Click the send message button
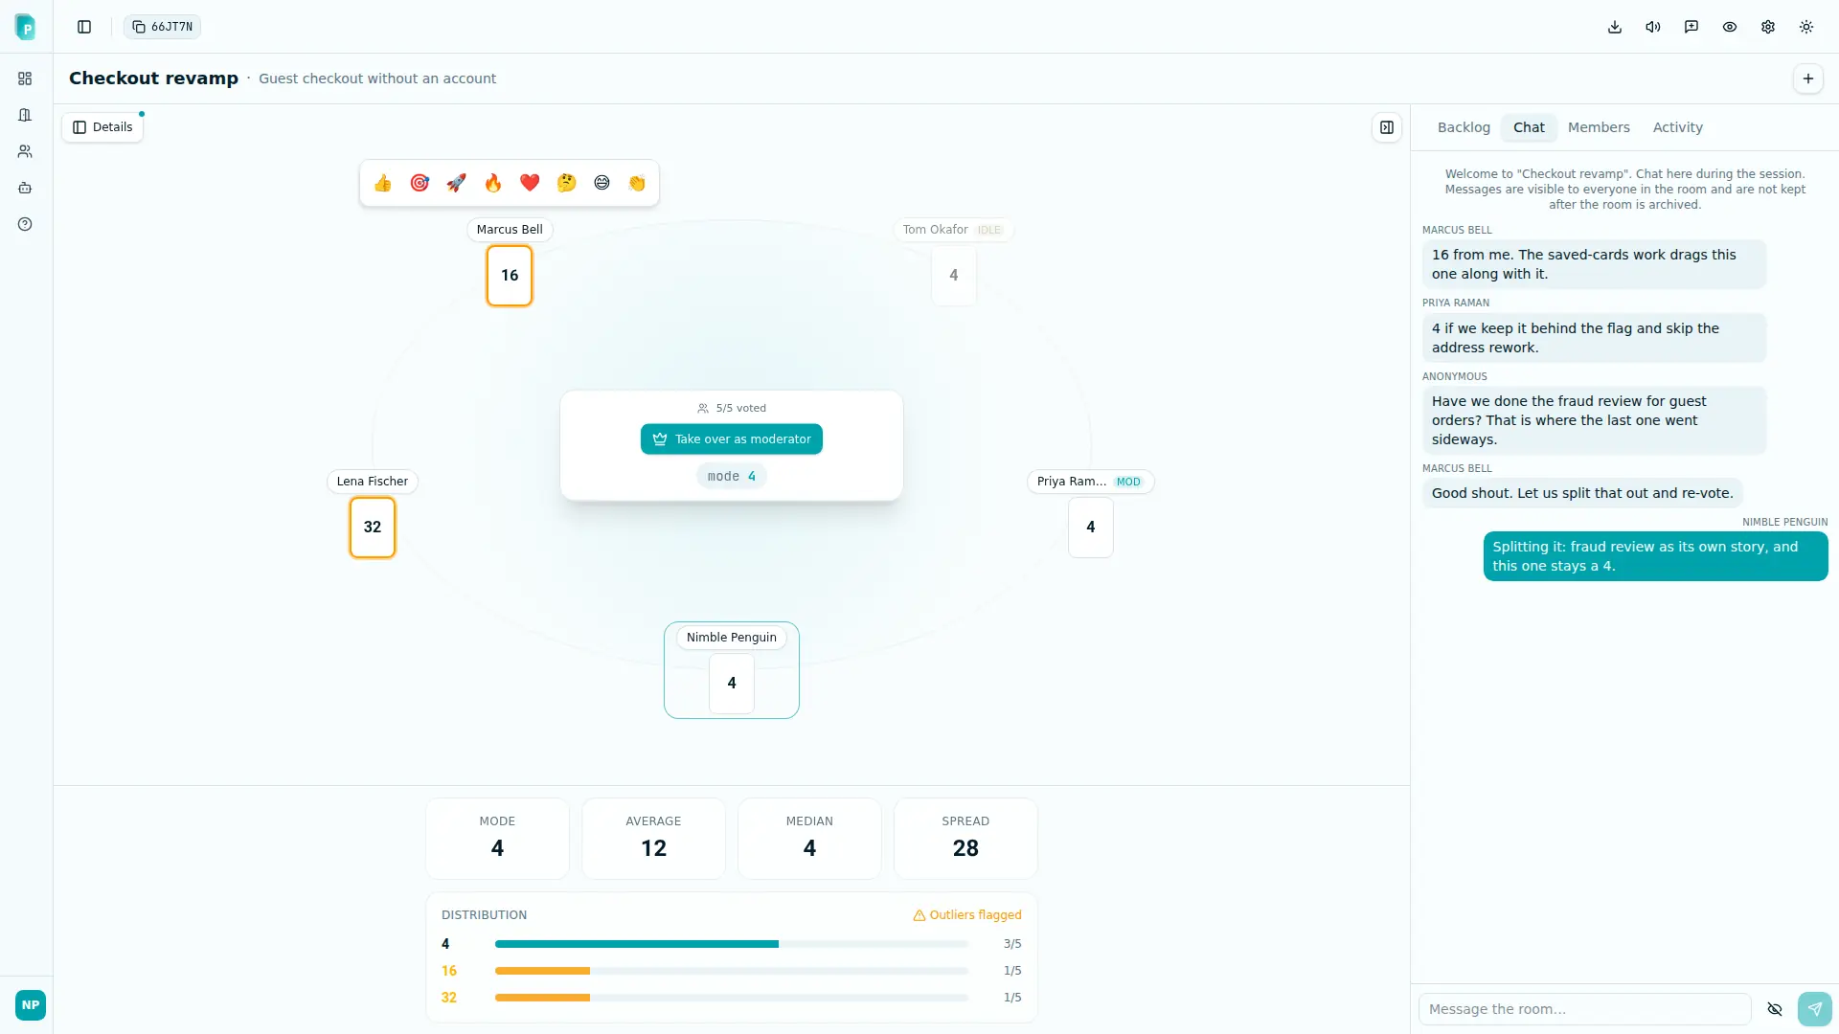 click(x=1815, y=1009)
